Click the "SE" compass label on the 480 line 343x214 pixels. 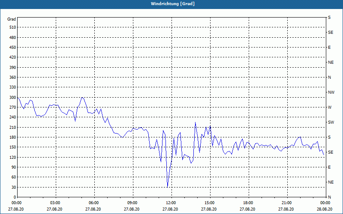coord(331,33)
